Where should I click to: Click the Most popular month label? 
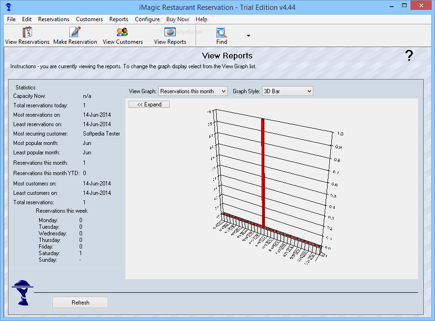tap(36, 143)
